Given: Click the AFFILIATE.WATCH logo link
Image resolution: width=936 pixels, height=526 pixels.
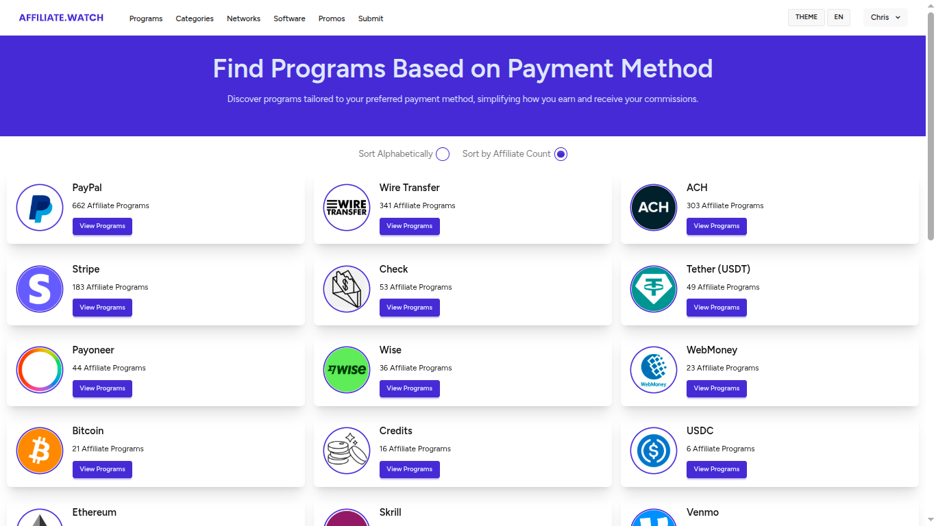Looking at the screenshot, I should coord(61,17).
